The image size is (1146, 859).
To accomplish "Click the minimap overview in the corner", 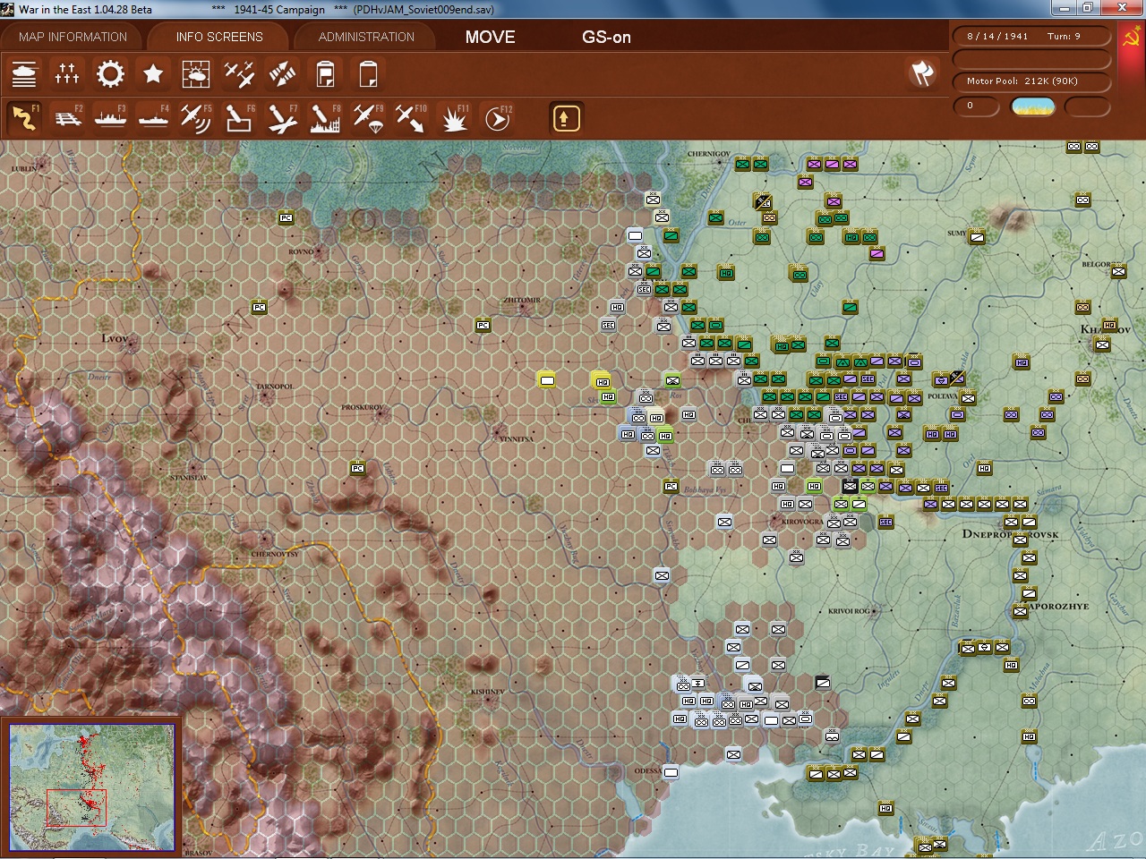I will [x=91, y=787].
